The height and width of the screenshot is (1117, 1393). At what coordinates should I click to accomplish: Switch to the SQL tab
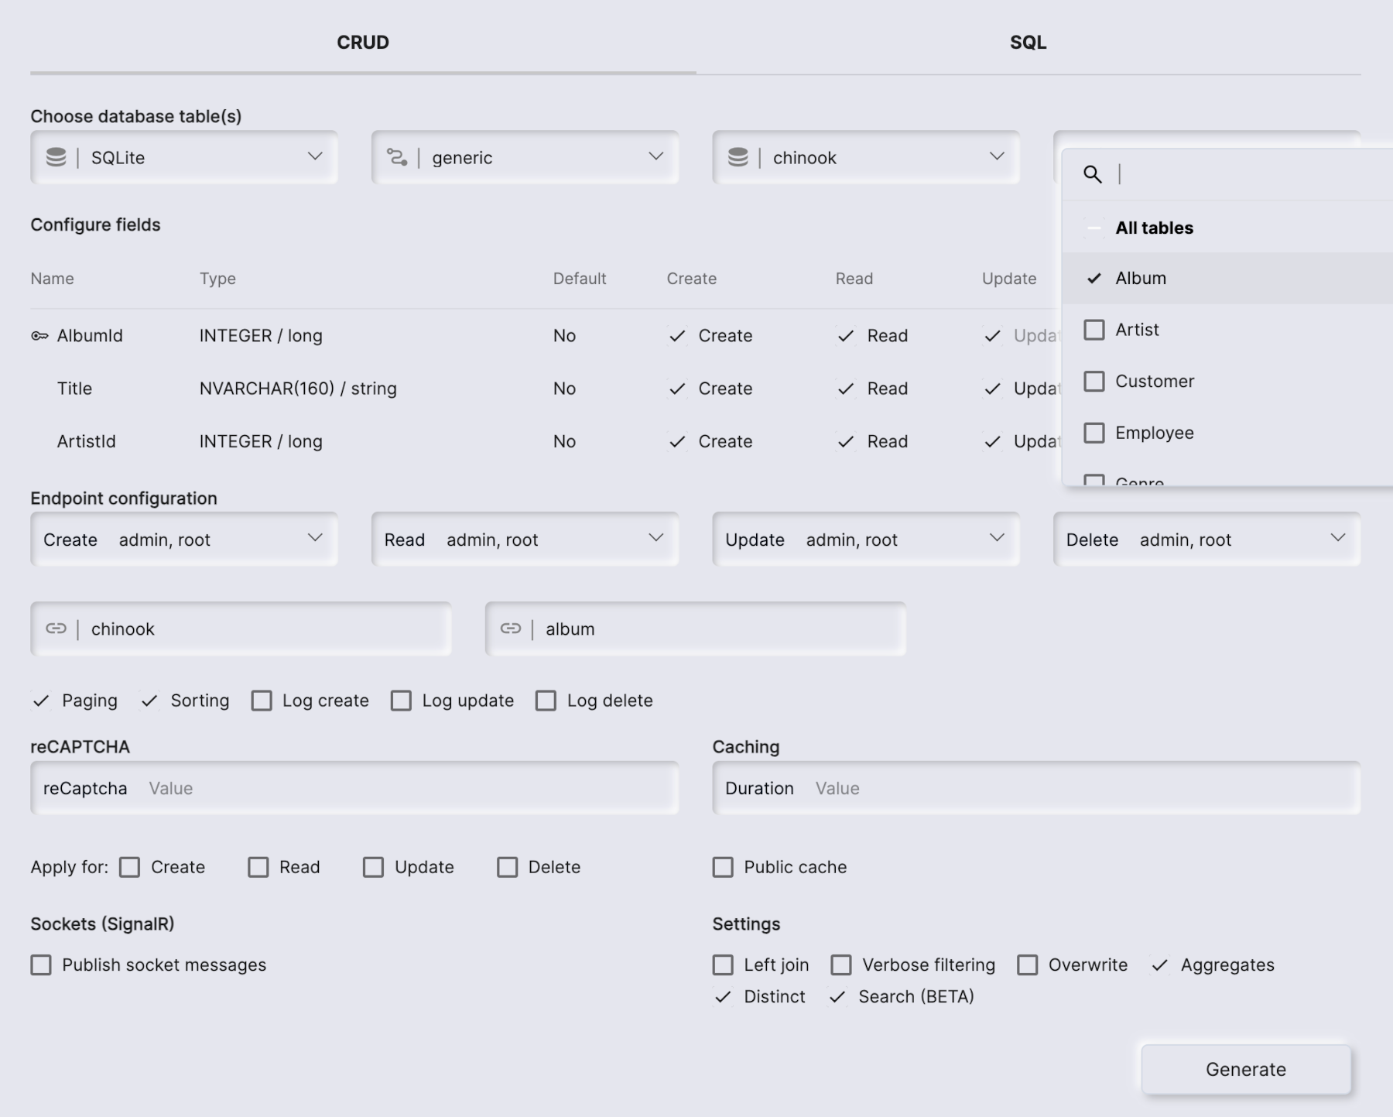pos(1028,43)
